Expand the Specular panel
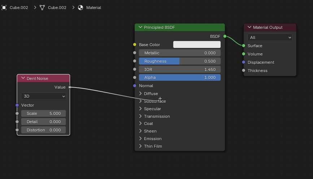The image size is (313, 179). pyautogui.click(x=140, y=109)
